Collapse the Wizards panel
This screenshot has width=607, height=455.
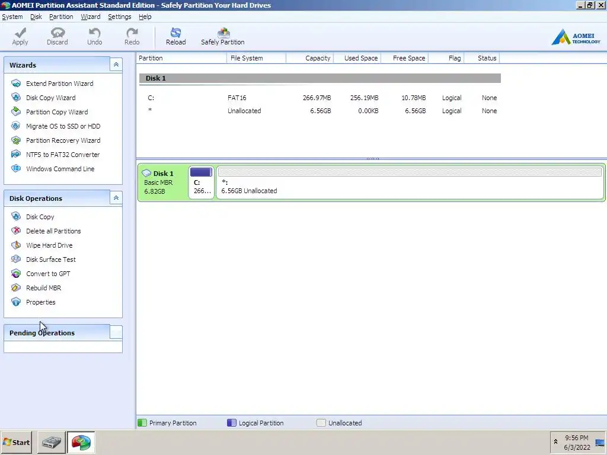tap(116, 65)
